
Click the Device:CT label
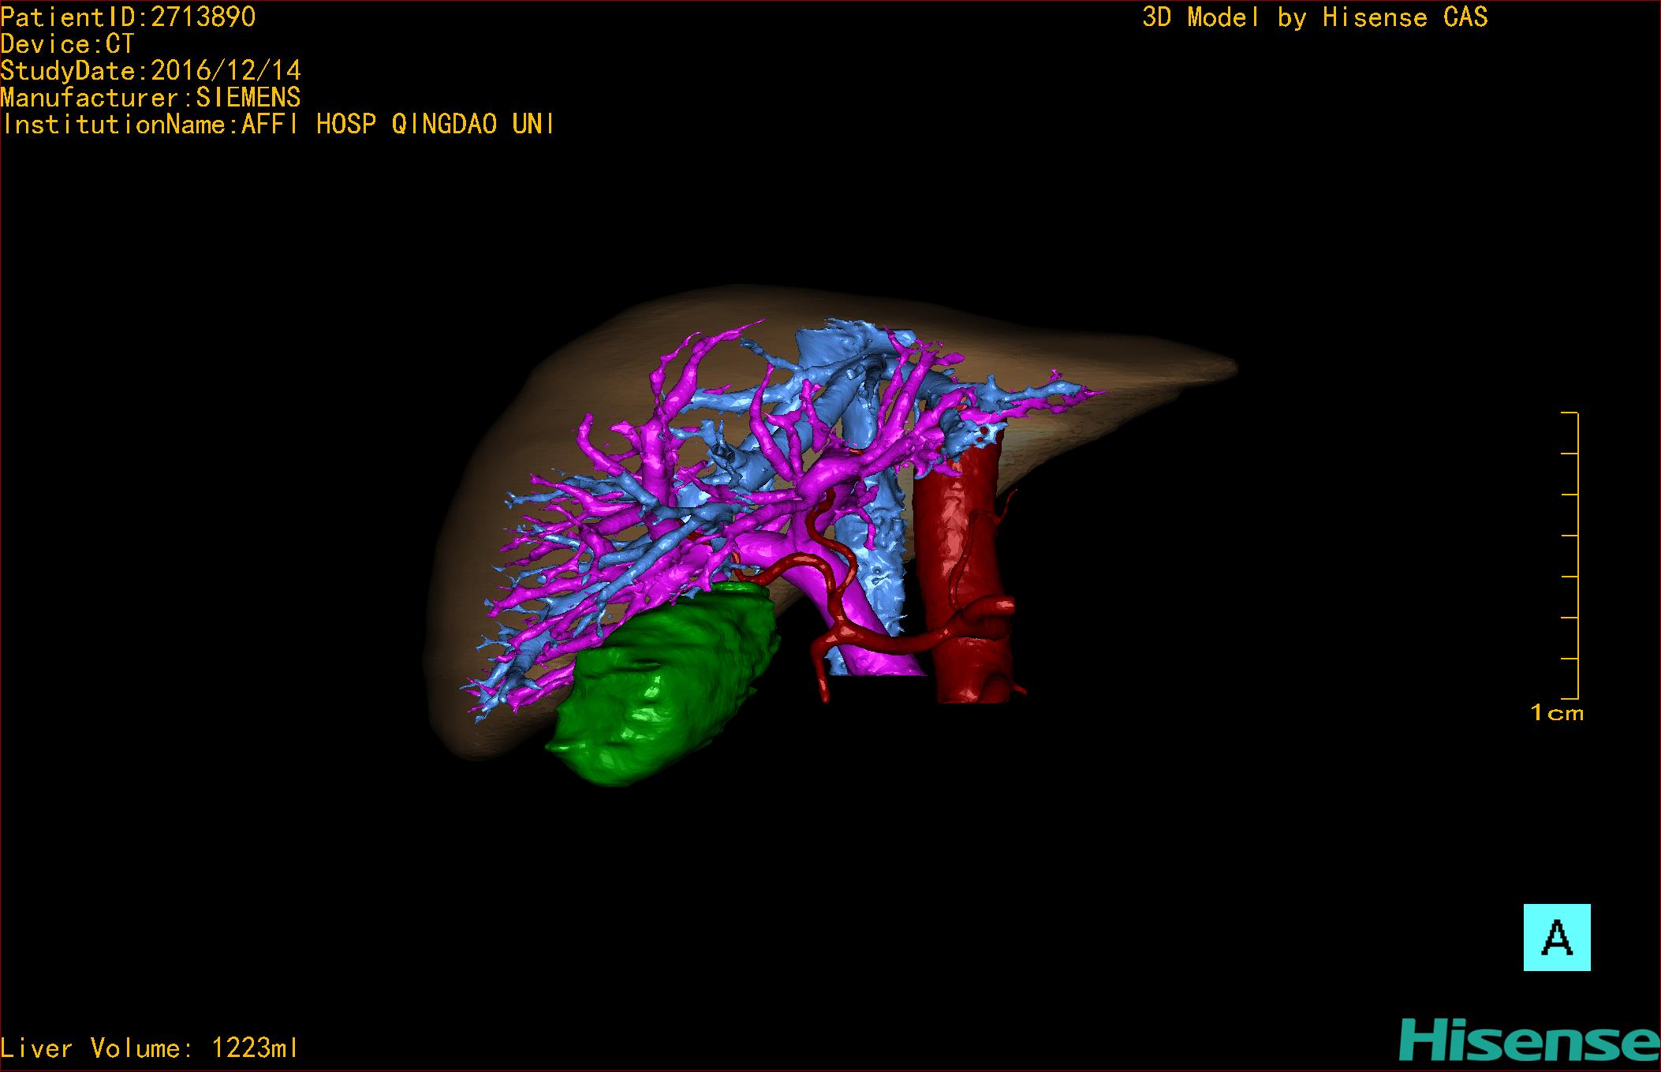pyautogui.click(x=67, y=44)
